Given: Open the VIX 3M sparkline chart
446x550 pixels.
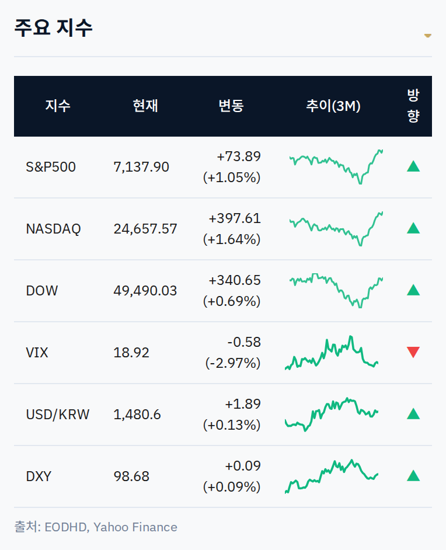Looking at the screenshot, I should pyautogui.click(x=332, y=353).
